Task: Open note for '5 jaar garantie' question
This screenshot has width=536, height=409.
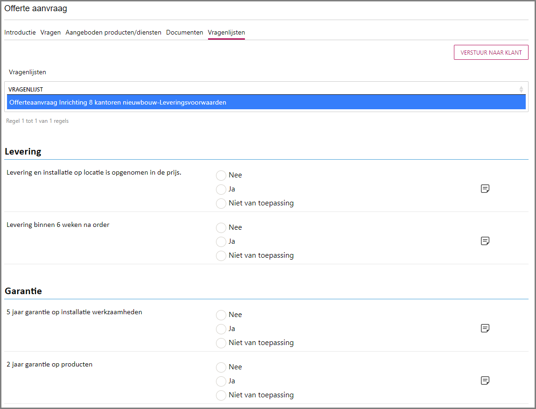Action: 485,328
